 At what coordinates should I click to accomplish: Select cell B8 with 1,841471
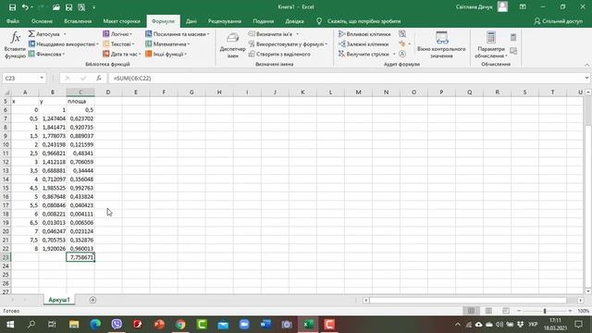[53, 128]
